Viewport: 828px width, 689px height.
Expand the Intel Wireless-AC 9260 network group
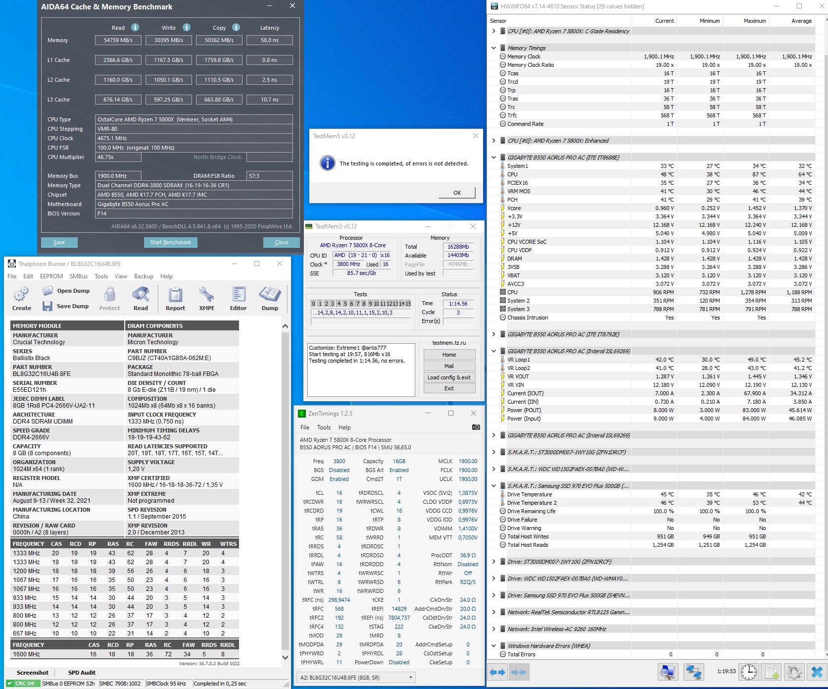(493, 629)
